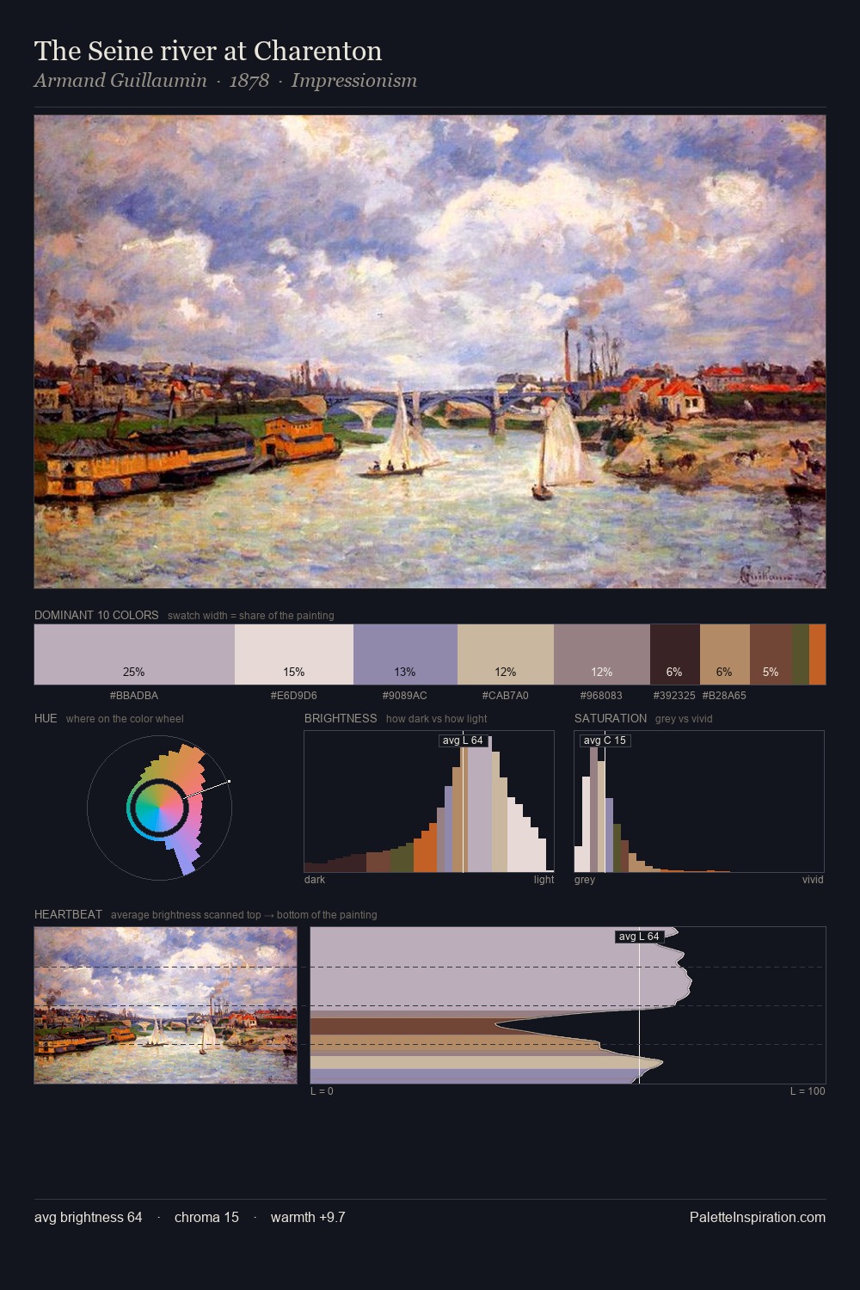Click the #BBADBA hex code label

134,696
